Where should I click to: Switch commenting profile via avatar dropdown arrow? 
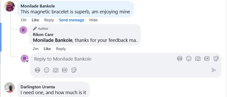coord(27,61)
